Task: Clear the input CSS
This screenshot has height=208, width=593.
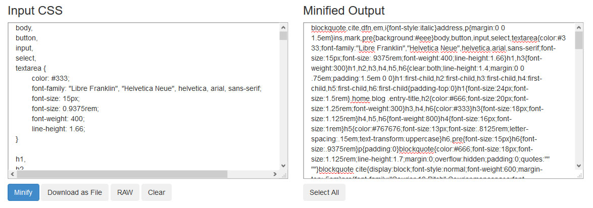Action: click(156, 192)
